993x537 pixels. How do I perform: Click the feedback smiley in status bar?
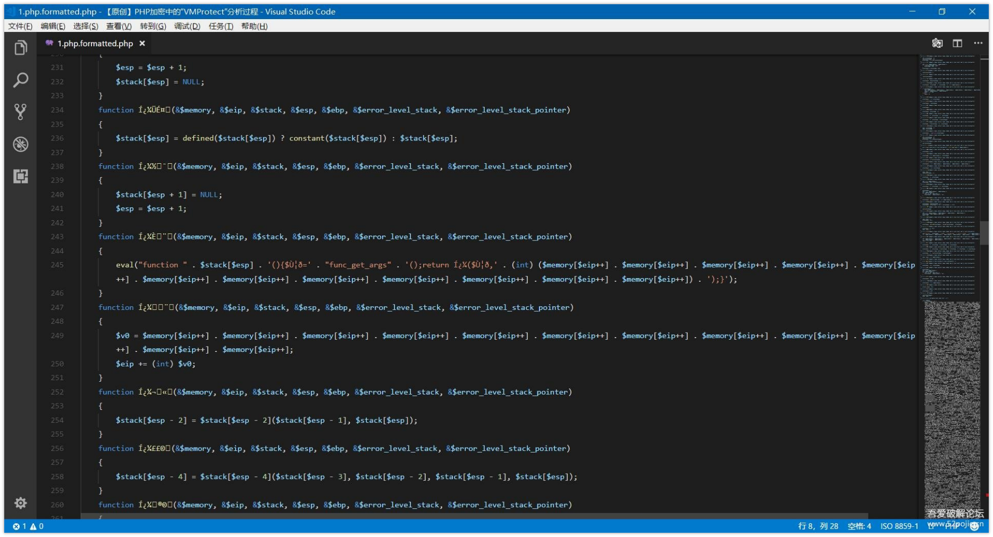pos(974,526)
